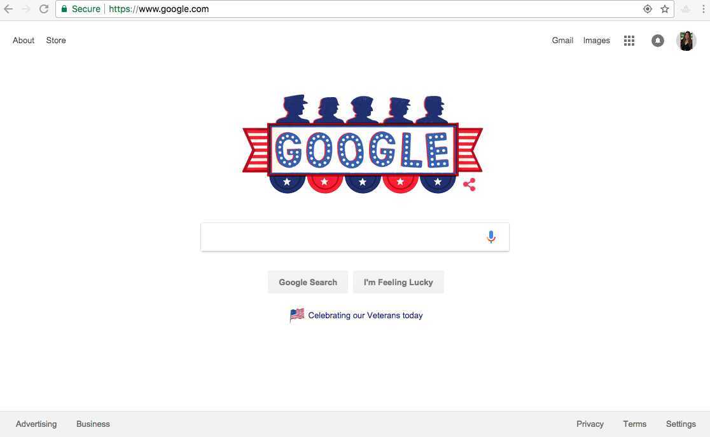View the green lock Secure site info

coord(81,9)
